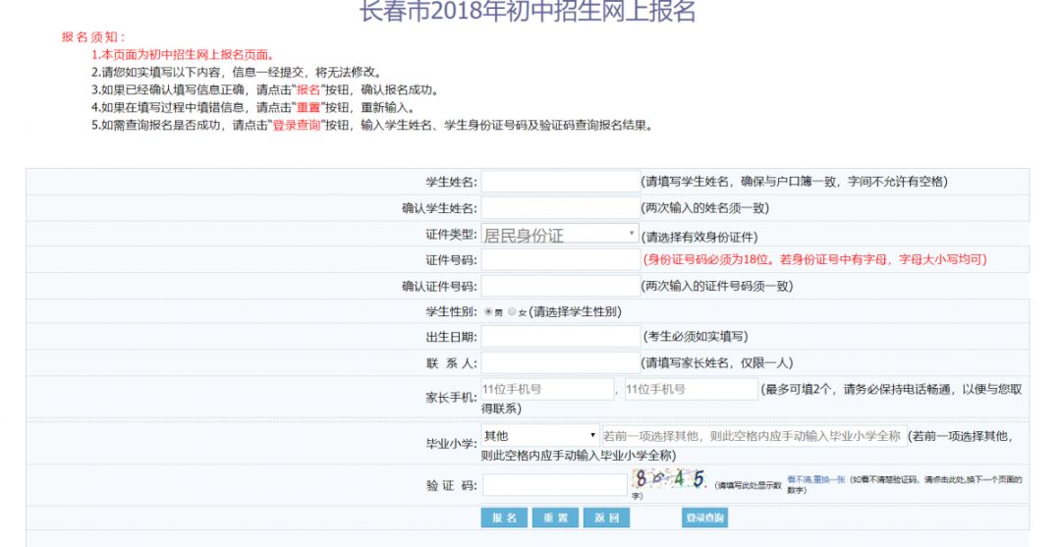
Task: Click the manual 毕业小学全称 text field
Action: [754, 435]
